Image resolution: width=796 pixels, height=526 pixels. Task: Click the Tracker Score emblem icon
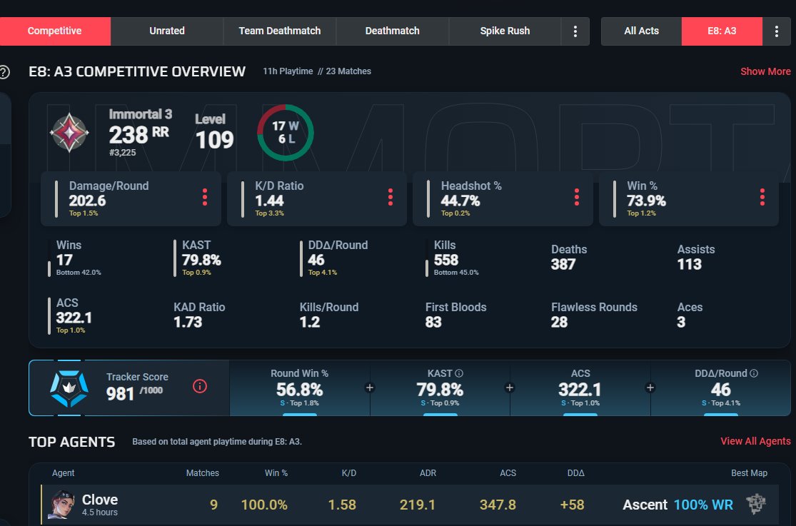(x=69, y=388)
